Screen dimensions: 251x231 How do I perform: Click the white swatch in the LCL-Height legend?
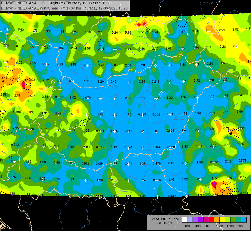pos(185,219)
